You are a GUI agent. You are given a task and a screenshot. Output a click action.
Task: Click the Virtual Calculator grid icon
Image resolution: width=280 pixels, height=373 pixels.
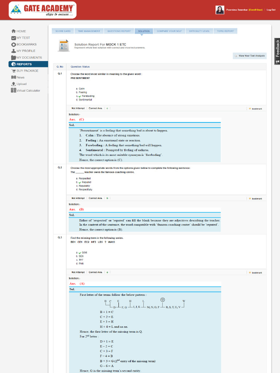point(13,90)
